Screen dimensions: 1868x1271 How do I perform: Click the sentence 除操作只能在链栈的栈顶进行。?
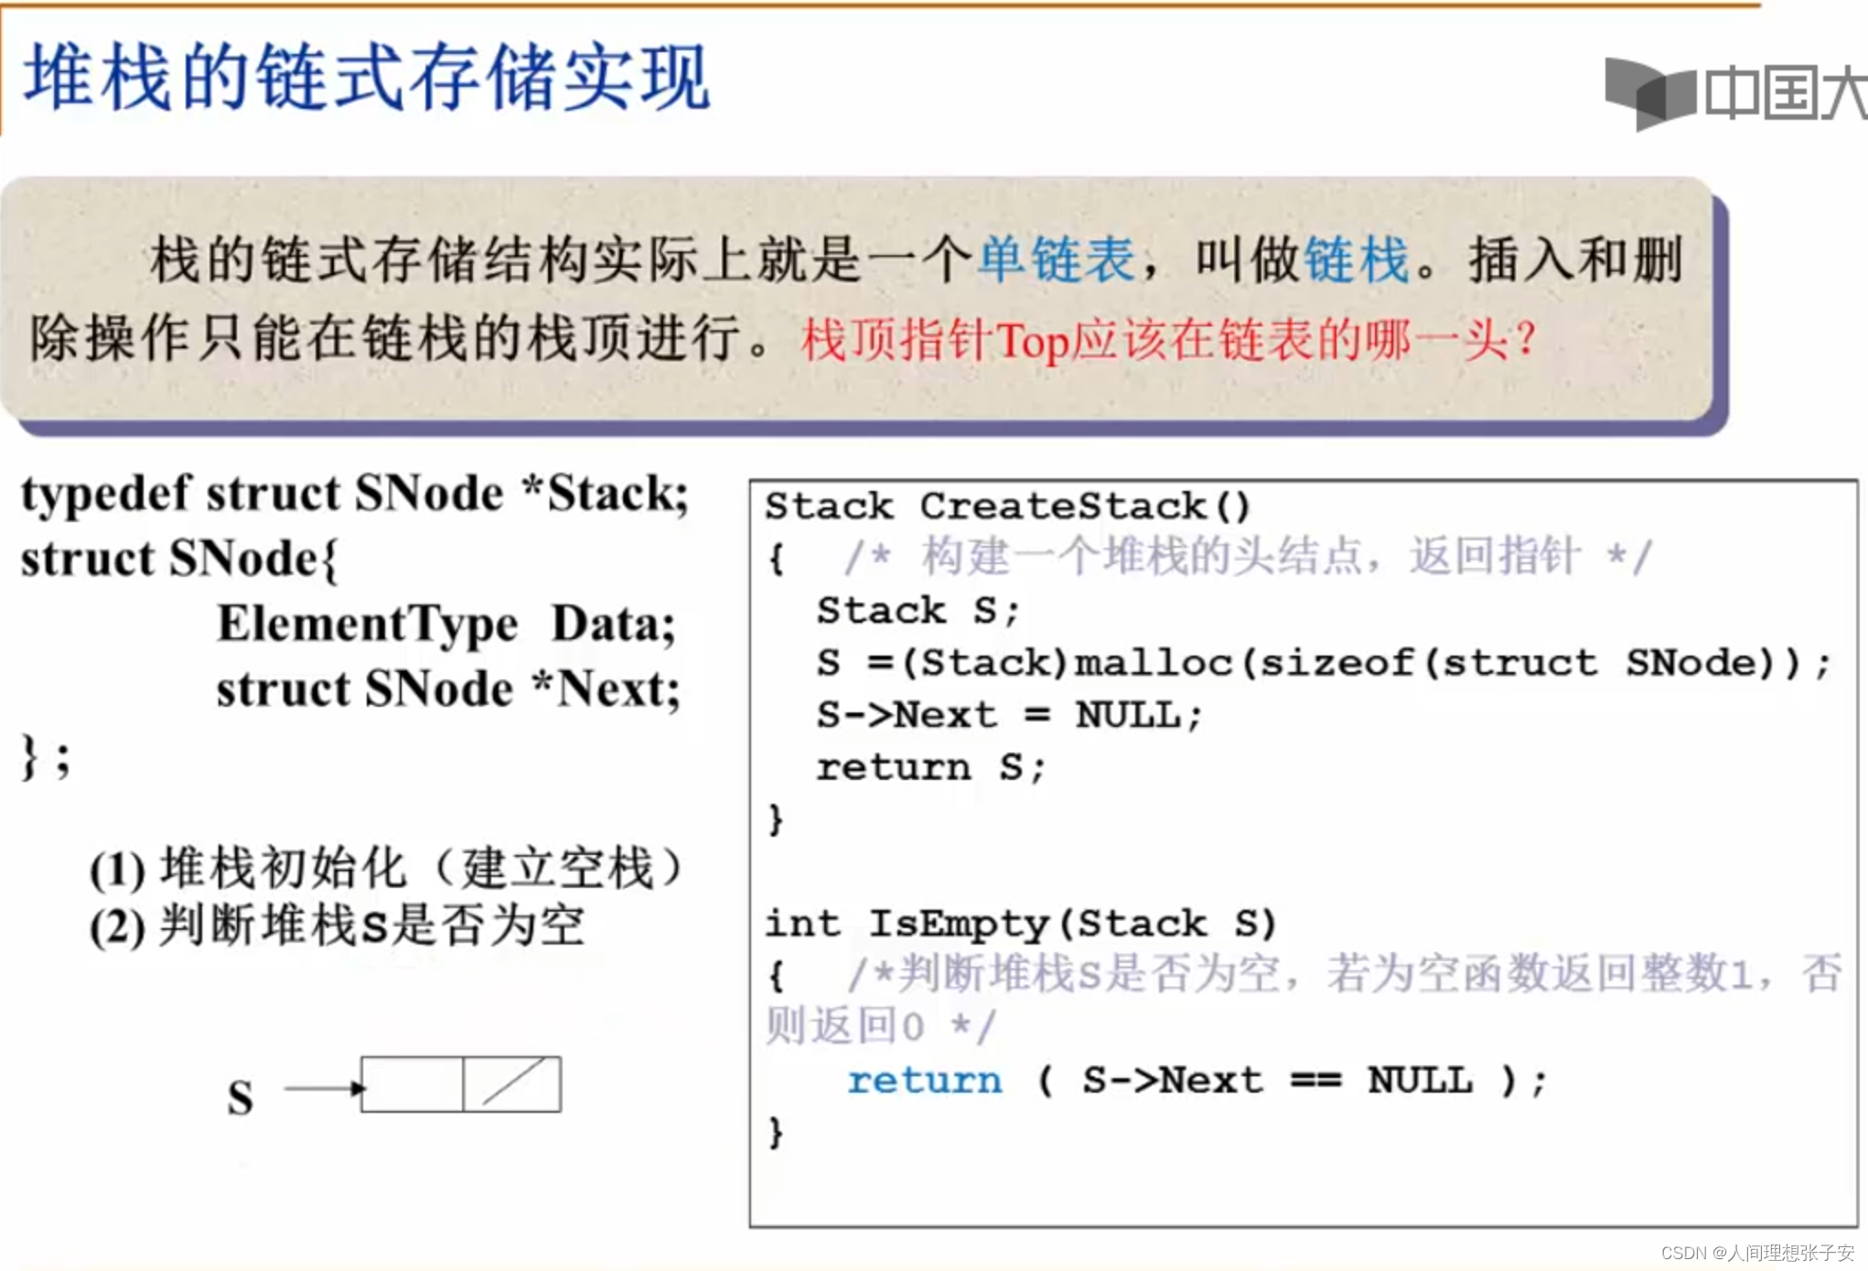pyautogui.click(x=403, y=338)
